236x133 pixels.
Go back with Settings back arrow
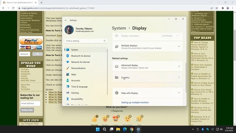click(66, 20)
